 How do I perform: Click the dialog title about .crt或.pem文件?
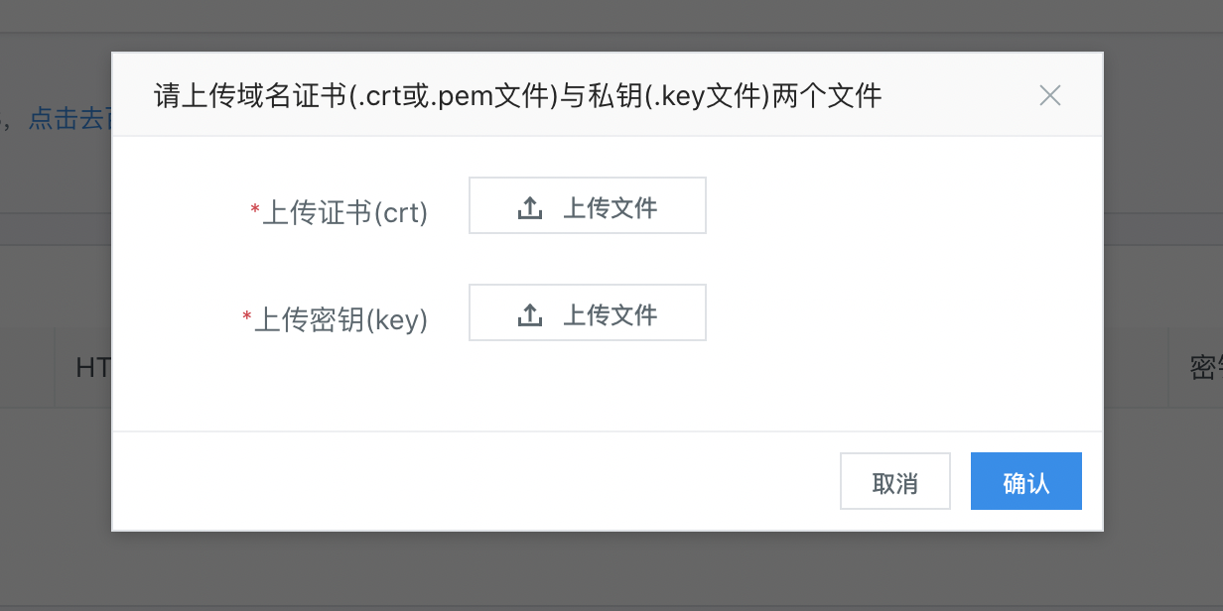click(x=517, y=96)
